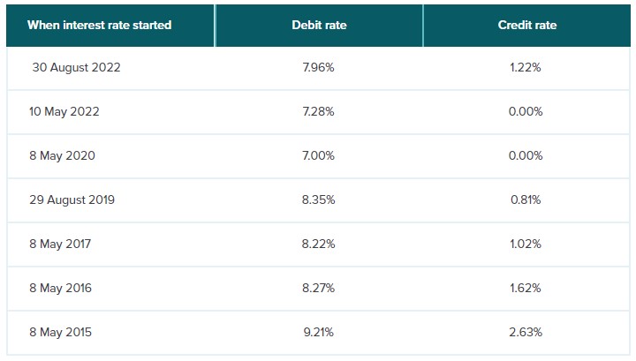Click the "Debit rate" column header
Image resolution: width=636 pixels, height=361 pixels.
[319, 25]
